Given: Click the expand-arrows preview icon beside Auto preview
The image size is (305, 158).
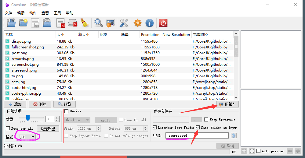Looking at the screenshot, I should 252,151.
